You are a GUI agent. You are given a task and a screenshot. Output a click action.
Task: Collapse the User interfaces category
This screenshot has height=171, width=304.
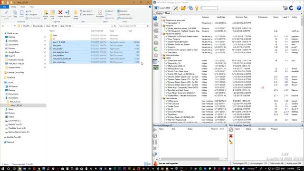click(x=161, y=98)
